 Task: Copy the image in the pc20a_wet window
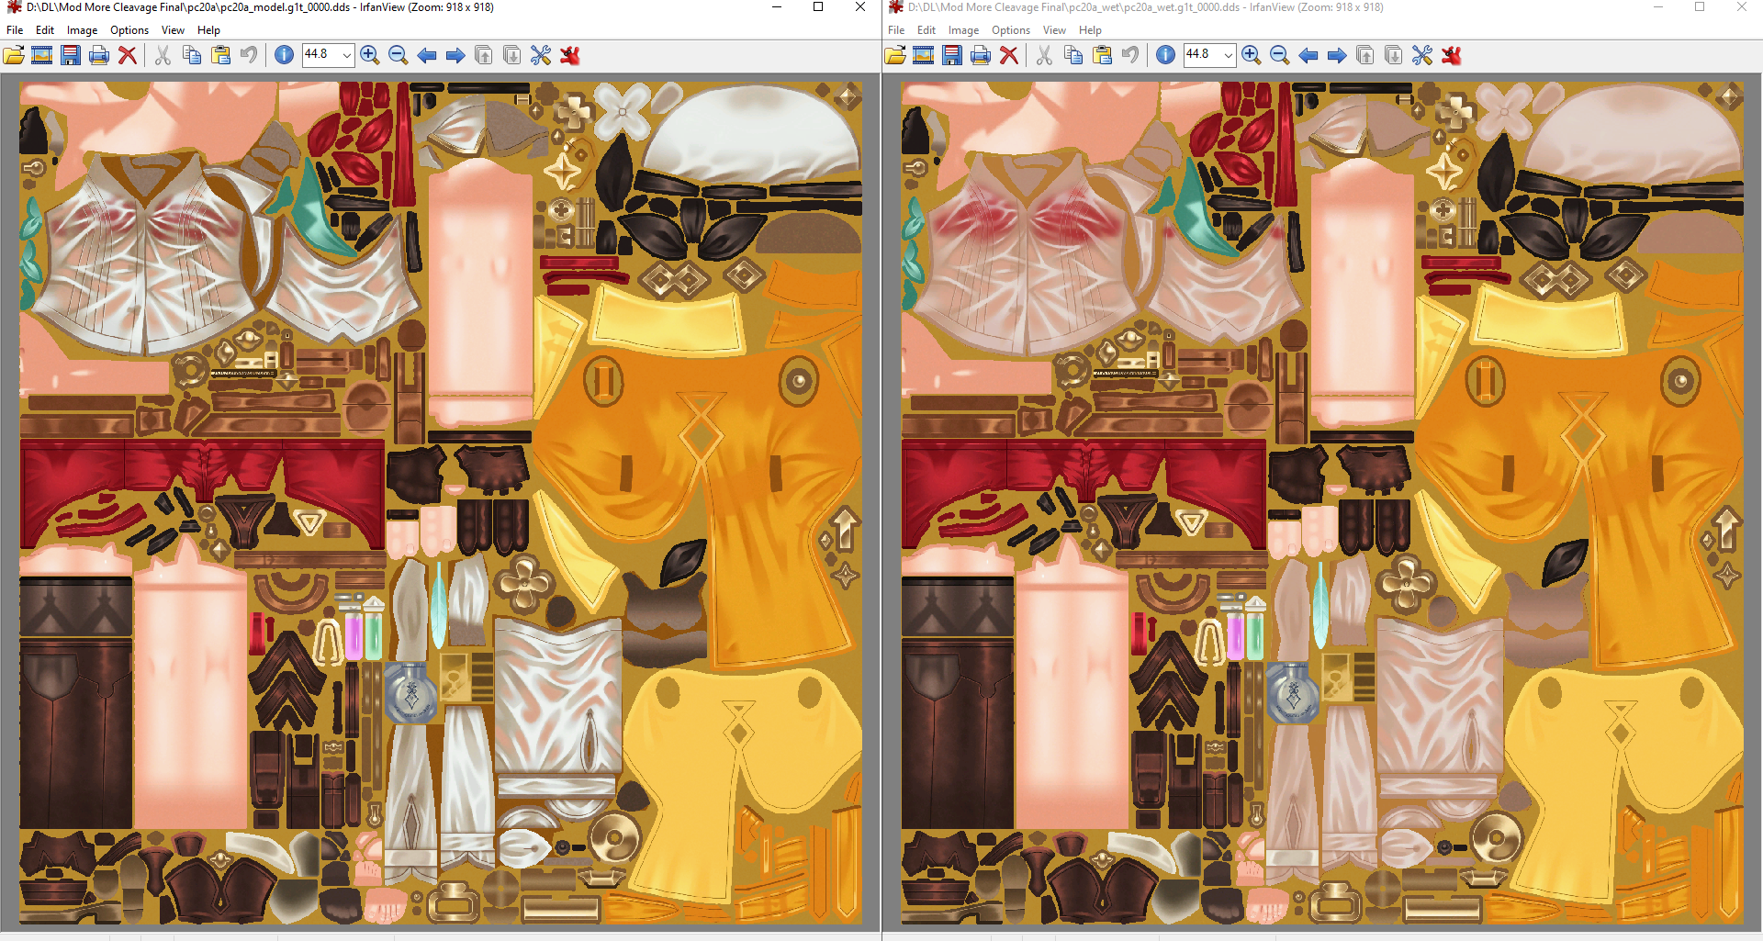1073,55
